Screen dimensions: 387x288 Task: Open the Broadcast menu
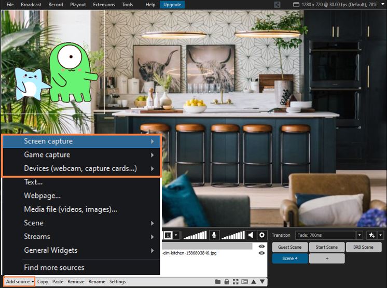coord(31,5)
